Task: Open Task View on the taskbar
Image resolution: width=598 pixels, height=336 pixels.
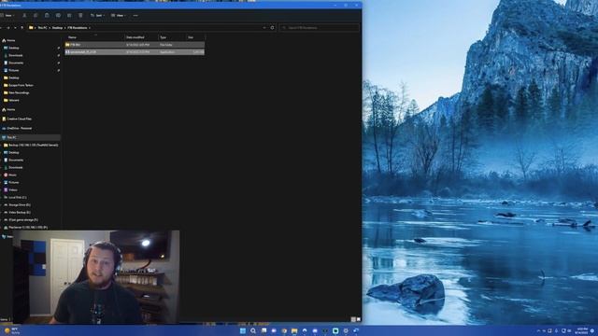Action: click(263, 330)
